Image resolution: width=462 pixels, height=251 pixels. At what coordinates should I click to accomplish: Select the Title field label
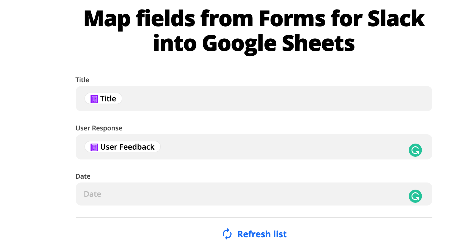point(82,80)
